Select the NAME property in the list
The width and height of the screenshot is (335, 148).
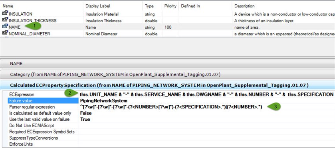coord(14,28)
